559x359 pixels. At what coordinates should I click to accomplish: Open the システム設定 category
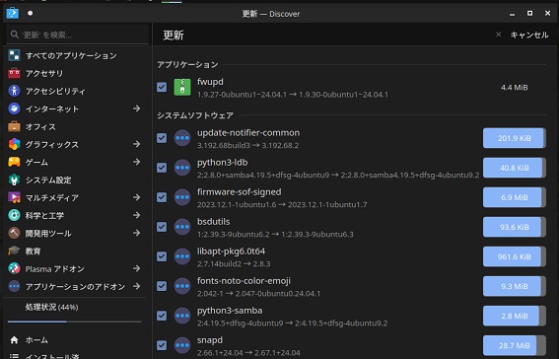point(75,179)
